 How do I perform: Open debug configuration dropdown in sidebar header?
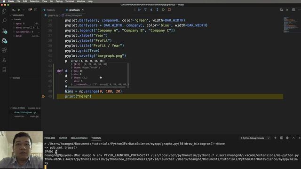pyautogui.click(x=24, y=10)
